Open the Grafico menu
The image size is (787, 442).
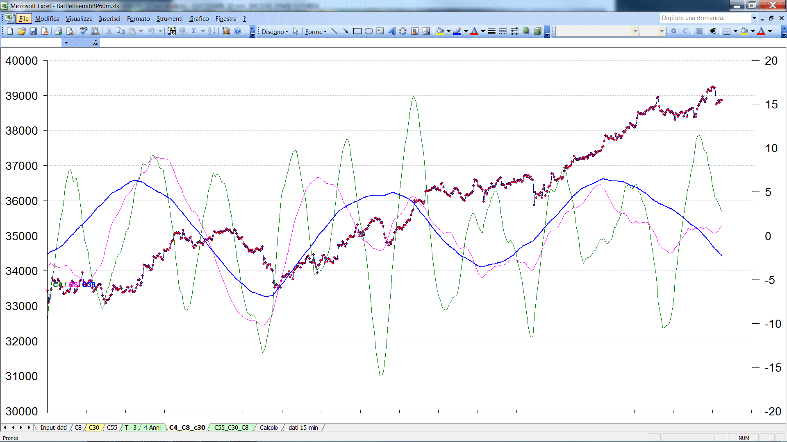click(199, 18)
